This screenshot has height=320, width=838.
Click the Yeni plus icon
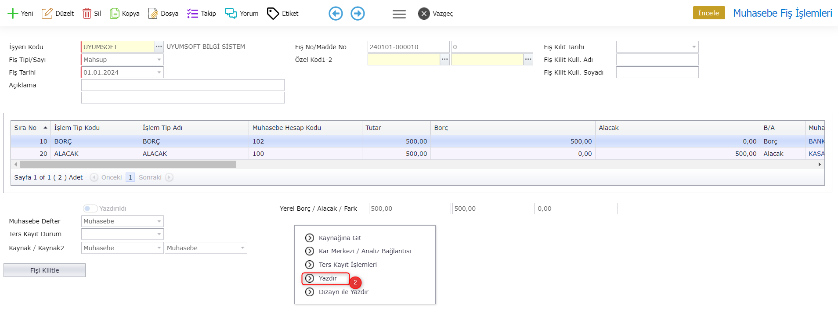pos(13,14)
